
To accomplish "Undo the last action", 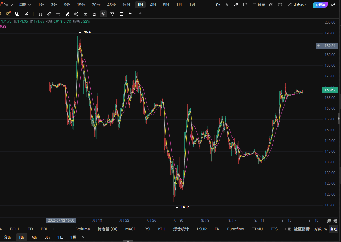I will pos(130,14).
